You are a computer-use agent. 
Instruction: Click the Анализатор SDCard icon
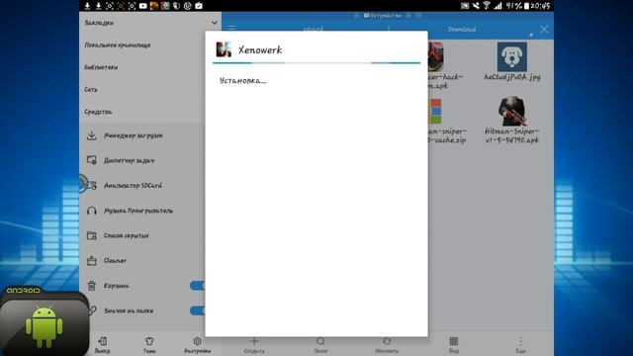(92, 185)
